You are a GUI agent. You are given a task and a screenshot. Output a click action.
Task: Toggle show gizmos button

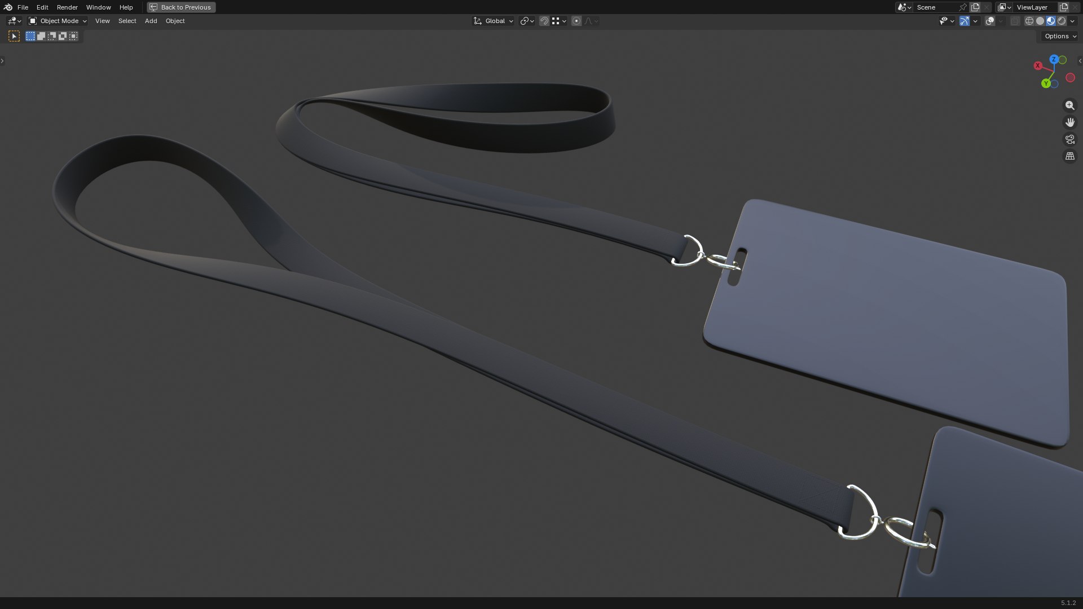point(965,21)
